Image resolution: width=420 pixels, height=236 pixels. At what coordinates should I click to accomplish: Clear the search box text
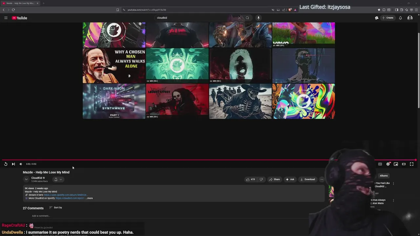pyautogui.click(x=239, y=18)
